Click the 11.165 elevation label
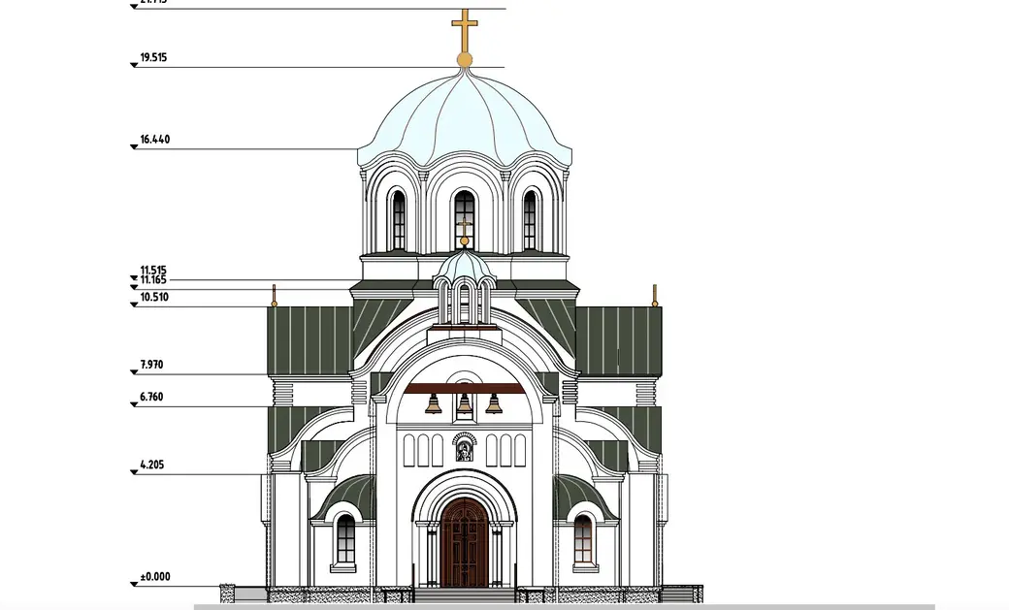This screenshot has width=1009, height=610. (x=152, y=279)
